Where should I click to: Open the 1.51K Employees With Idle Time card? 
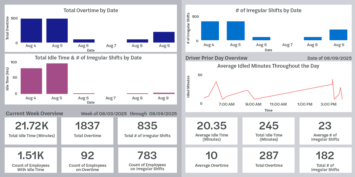pos(31,160)
